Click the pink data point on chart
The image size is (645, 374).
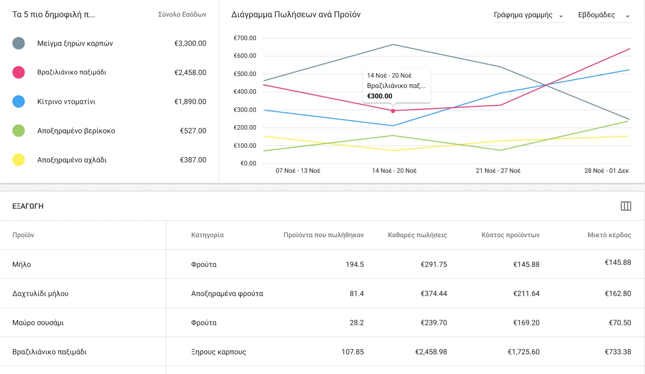[x=393, y=111]
